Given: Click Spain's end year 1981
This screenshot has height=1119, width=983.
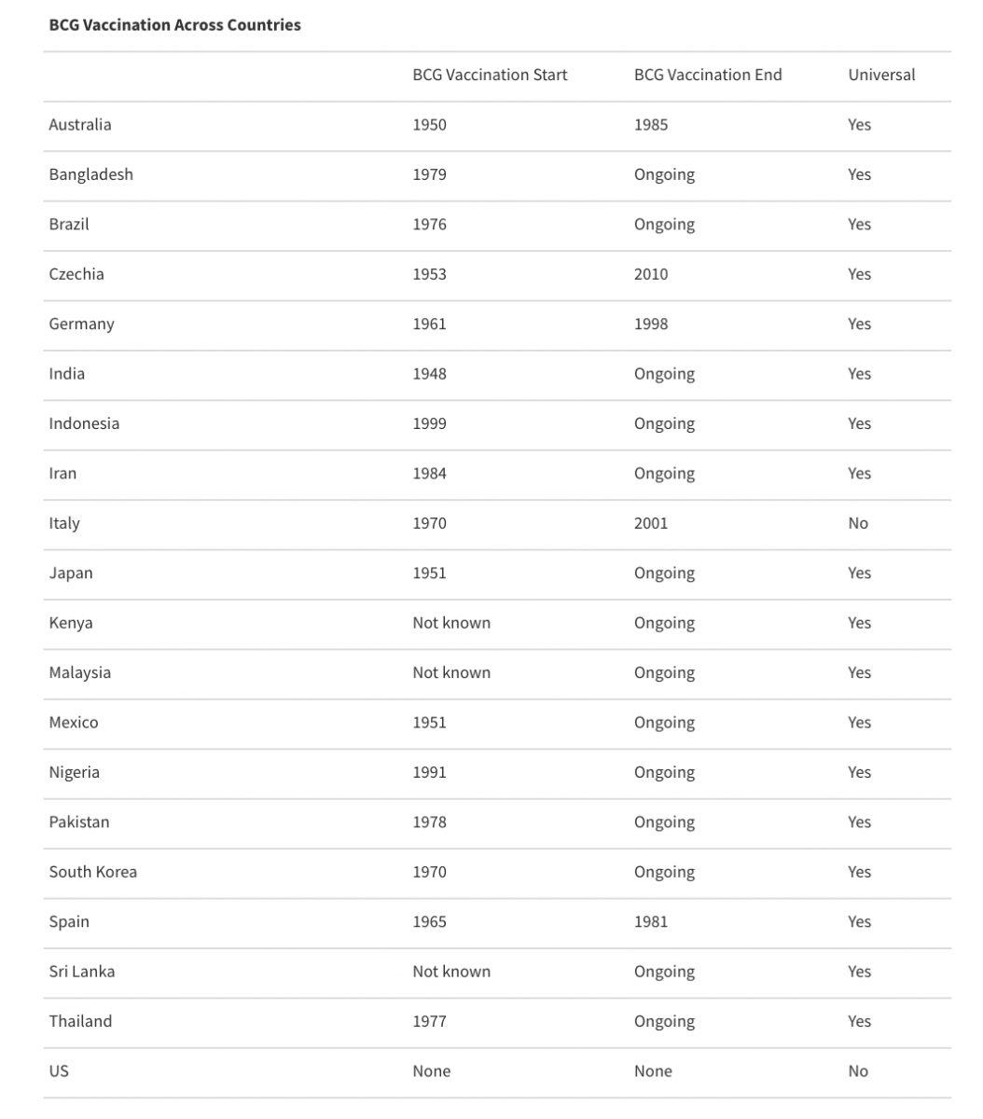Looking at the screenshot, I should (651, 921).
